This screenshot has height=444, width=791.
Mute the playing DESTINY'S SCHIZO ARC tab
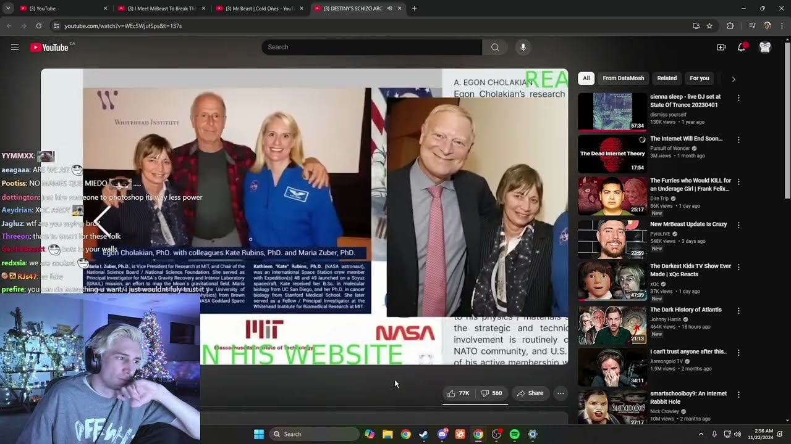coord(389,9)
